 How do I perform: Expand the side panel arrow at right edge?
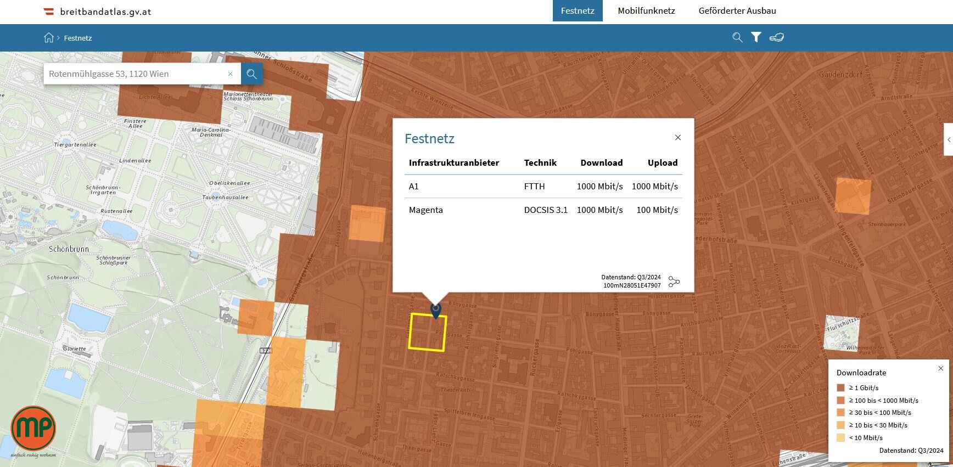pyautogui.click(x=949, y=140)
